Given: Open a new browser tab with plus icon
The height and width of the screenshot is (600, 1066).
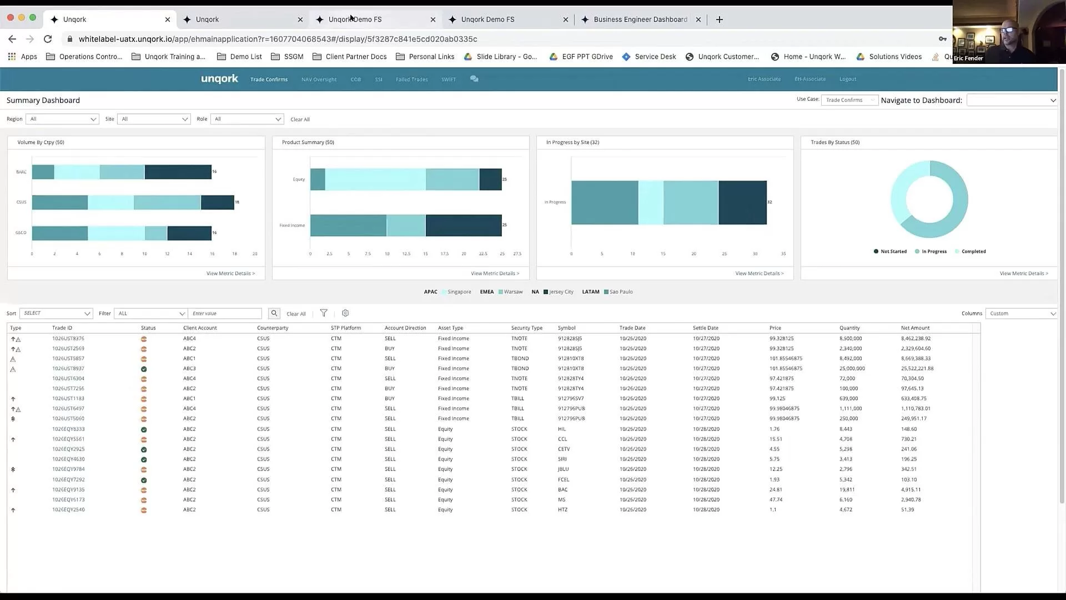Looking at the screenshot, I should 720,19.
